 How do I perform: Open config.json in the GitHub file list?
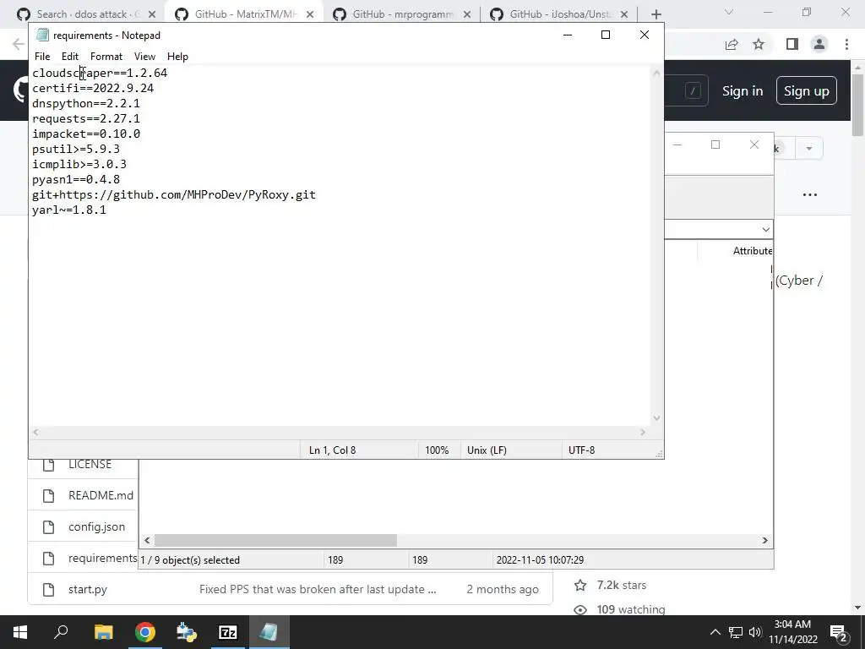coord(96,527)
